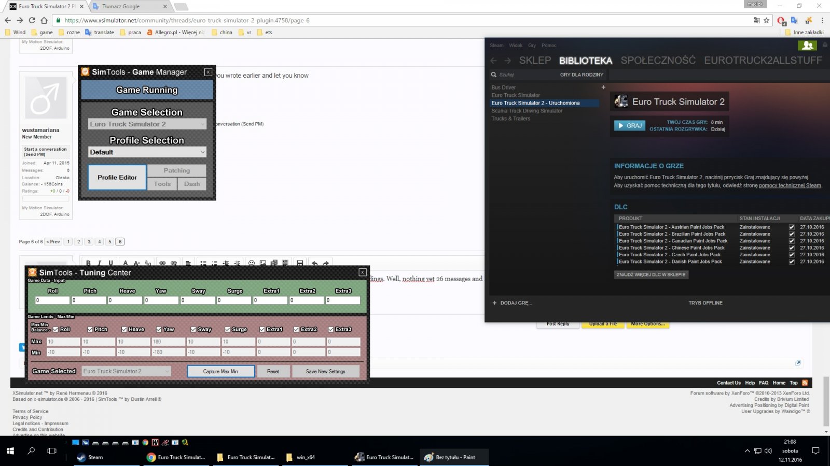
Task: Open Windows taskbar search
Action: [31, 450]
